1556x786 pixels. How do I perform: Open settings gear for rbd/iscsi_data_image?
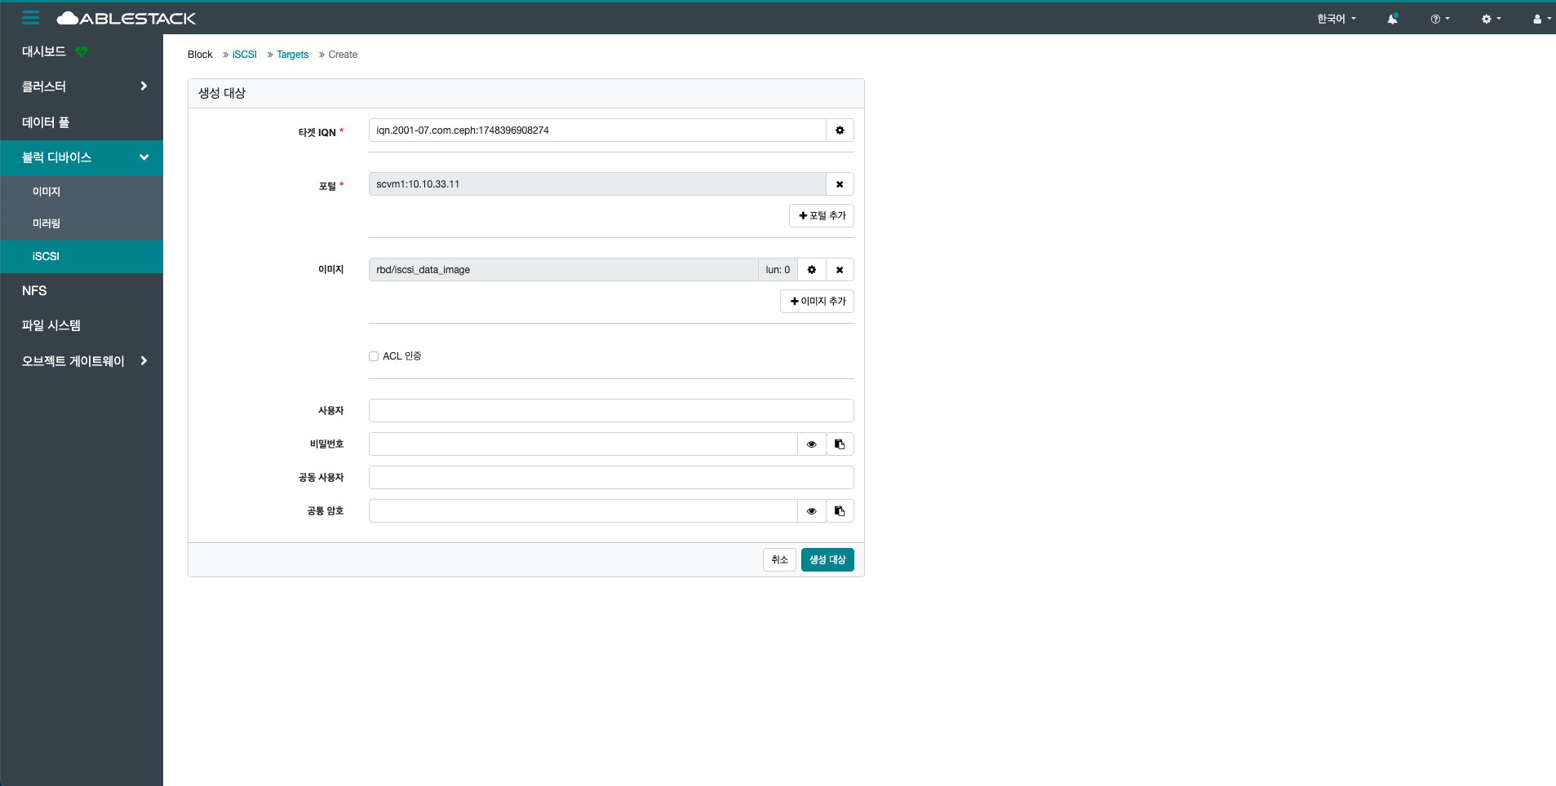(x=812, y=270)
